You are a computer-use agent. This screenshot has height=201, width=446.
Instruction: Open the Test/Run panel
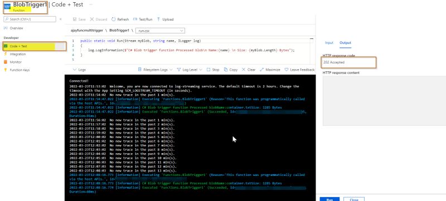(143, 19)
